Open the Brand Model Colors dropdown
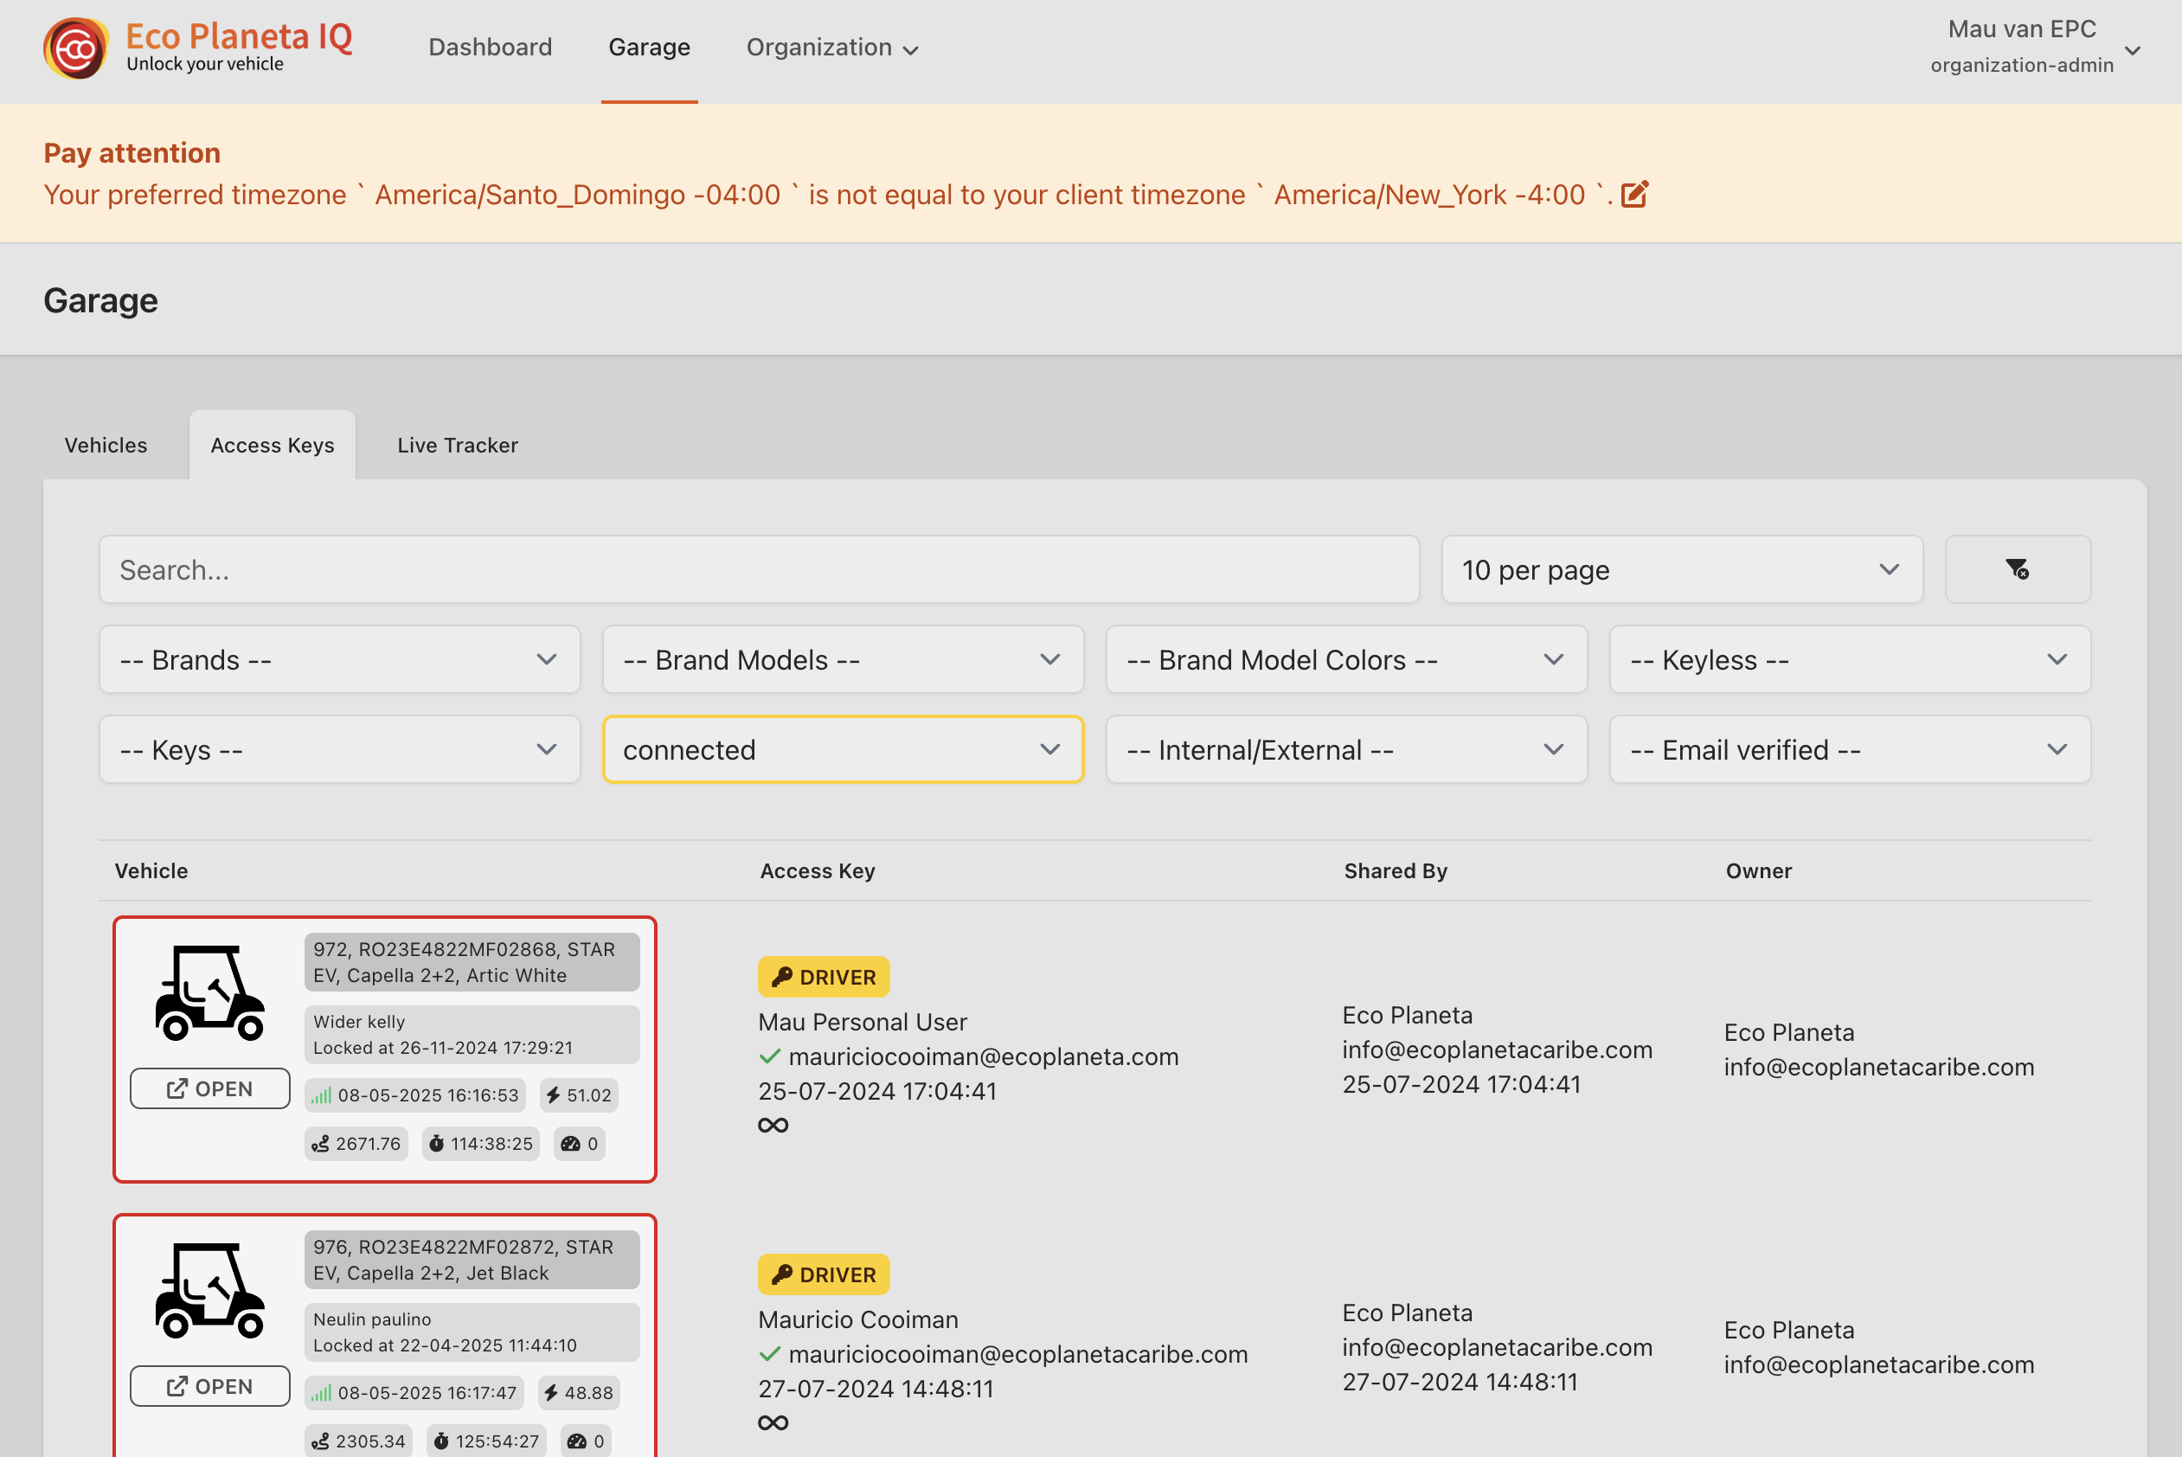 point(1347,660)
